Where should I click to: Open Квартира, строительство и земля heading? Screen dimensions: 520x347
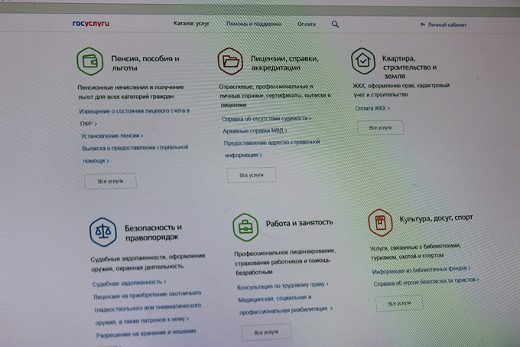(409, 67)
